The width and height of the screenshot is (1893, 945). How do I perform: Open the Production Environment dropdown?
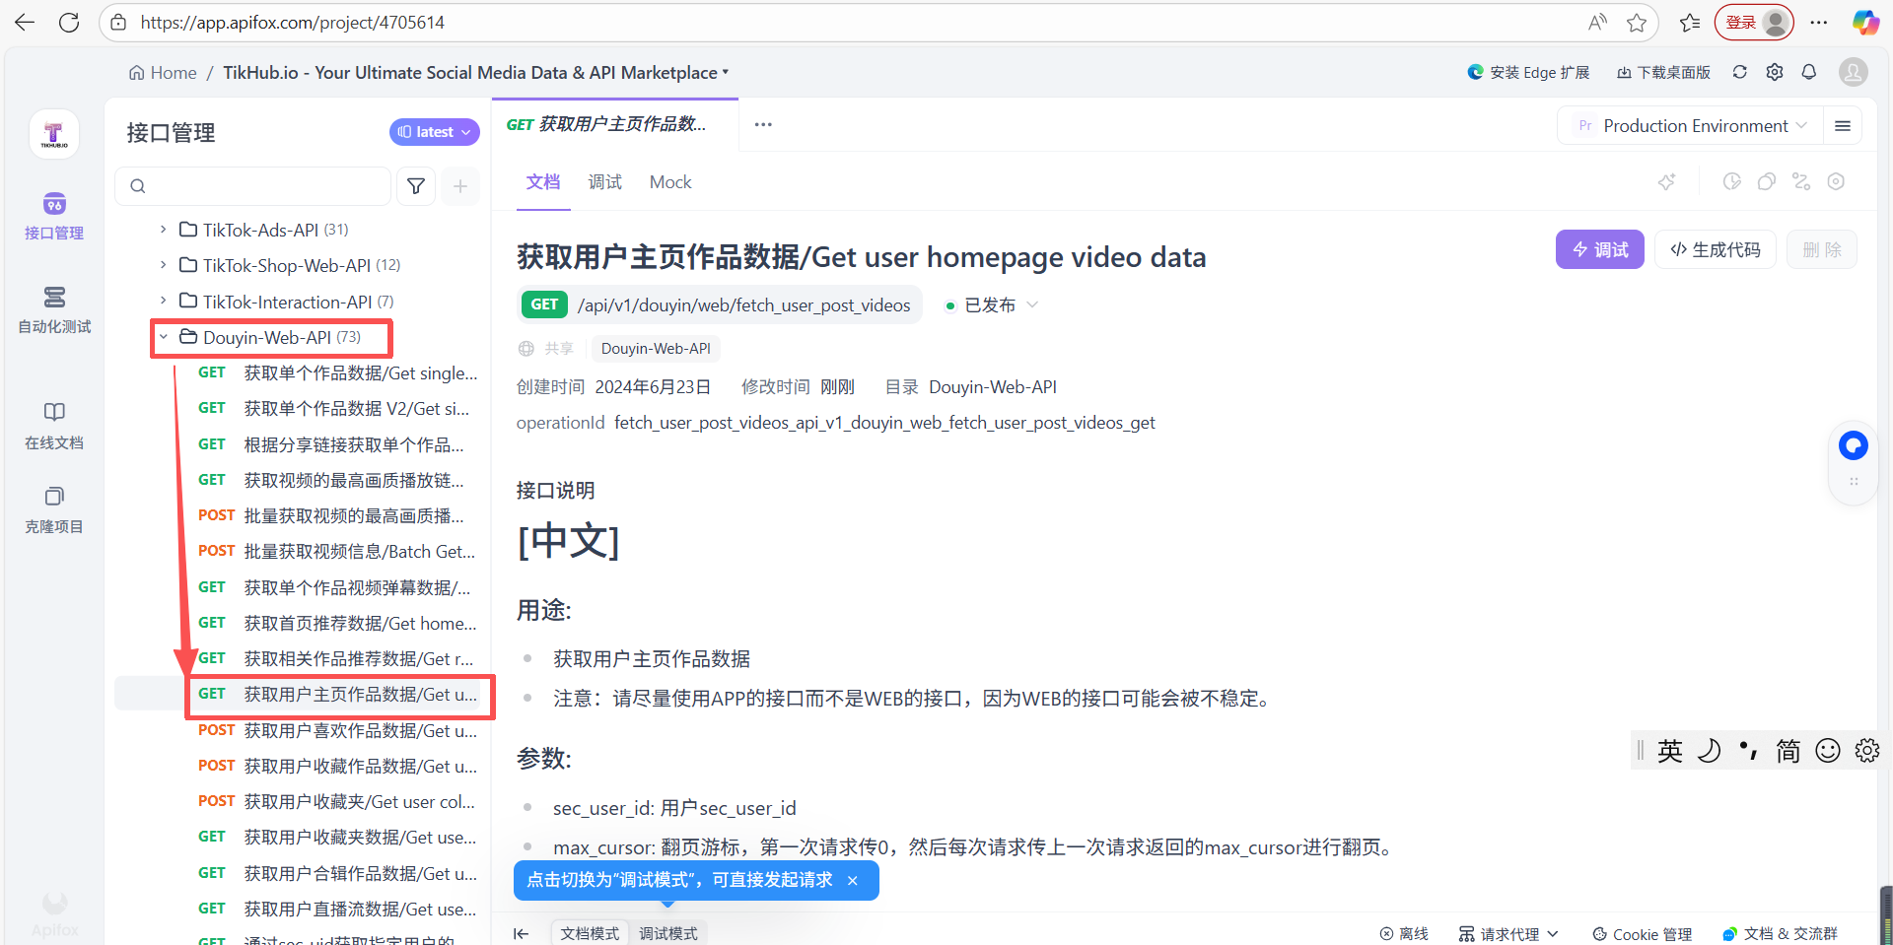pos(1695,126)
